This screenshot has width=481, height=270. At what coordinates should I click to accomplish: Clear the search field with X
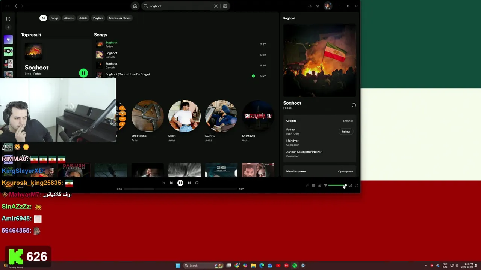[x=216, y=6]
